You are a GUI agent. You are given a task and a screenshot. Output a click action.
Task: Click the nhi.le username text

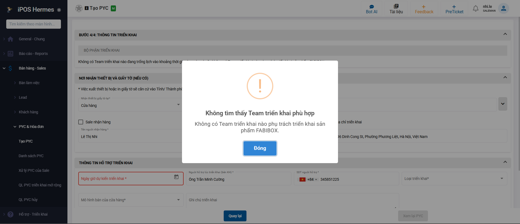coord(487,6)
